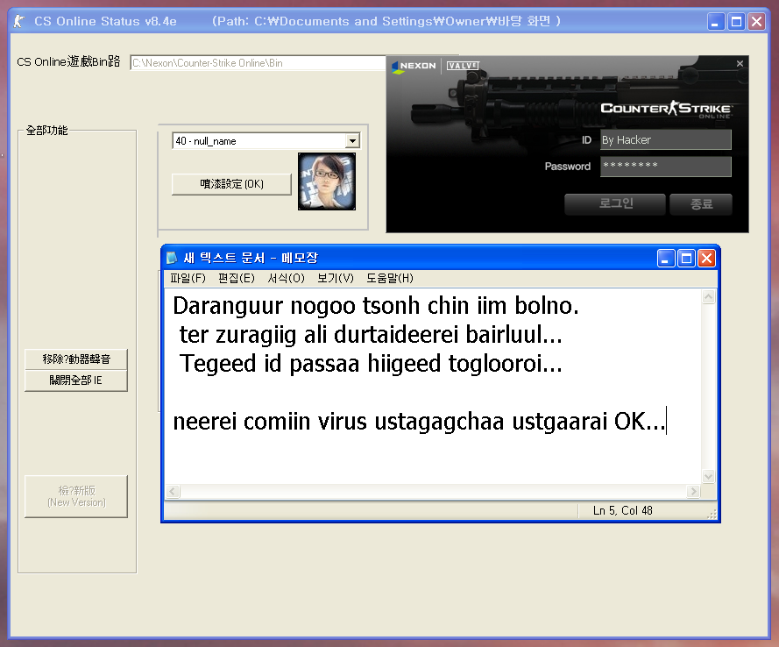Screen dimensions: 779x647
Task: Click Notepad vertical scrollbar down arrow
Action: (x=708, y=477)
